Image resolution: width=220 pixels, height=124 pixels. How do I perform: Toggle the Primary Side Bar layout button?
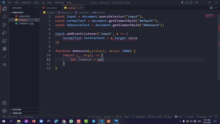(183, 2)
